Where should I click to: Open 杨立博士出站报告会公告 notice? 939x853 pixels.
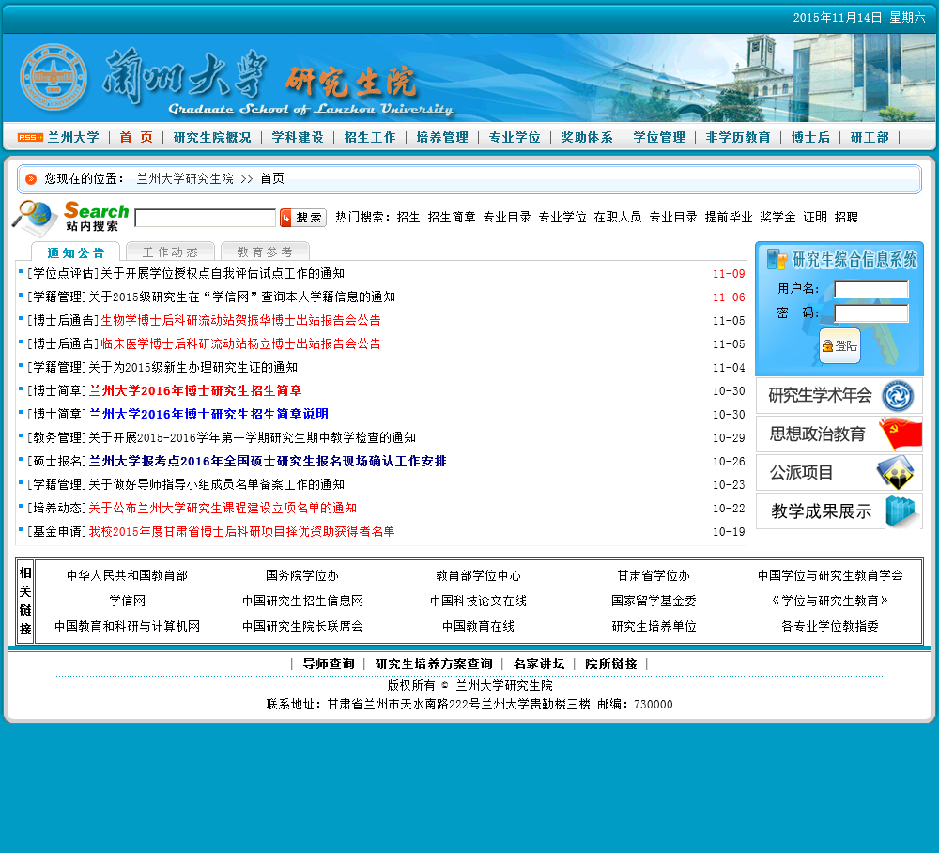click(x=240, y=343)
